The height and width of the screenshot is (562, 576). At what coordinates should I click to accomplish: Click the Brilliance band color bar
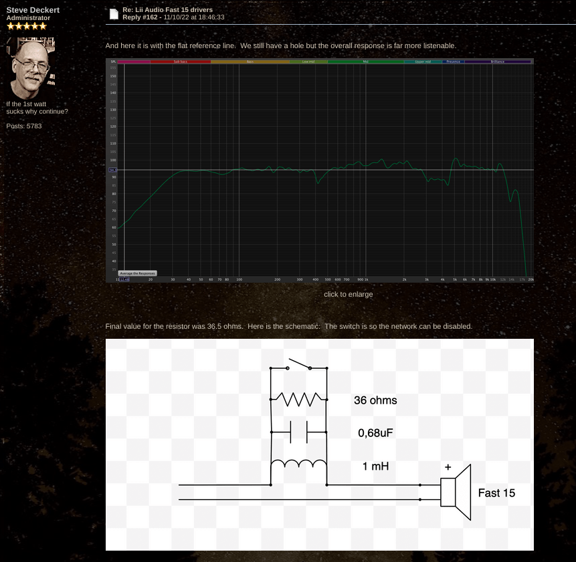coord(498,61)
